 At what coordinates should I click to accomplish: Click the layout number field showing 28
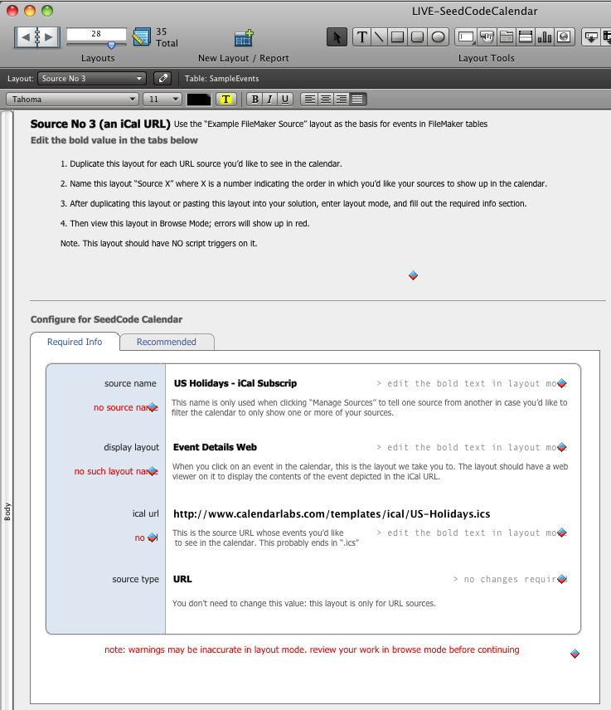pos(96,34)
